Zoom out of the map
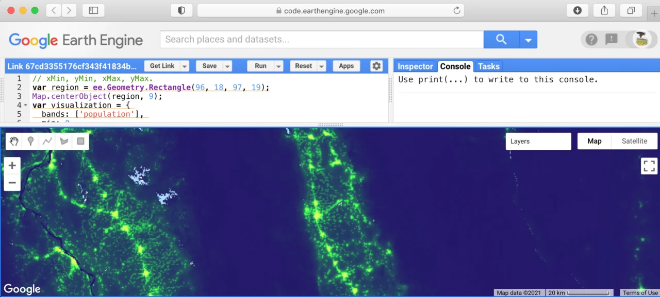Screen dimensions: 660x297 (x=12, y=182)
